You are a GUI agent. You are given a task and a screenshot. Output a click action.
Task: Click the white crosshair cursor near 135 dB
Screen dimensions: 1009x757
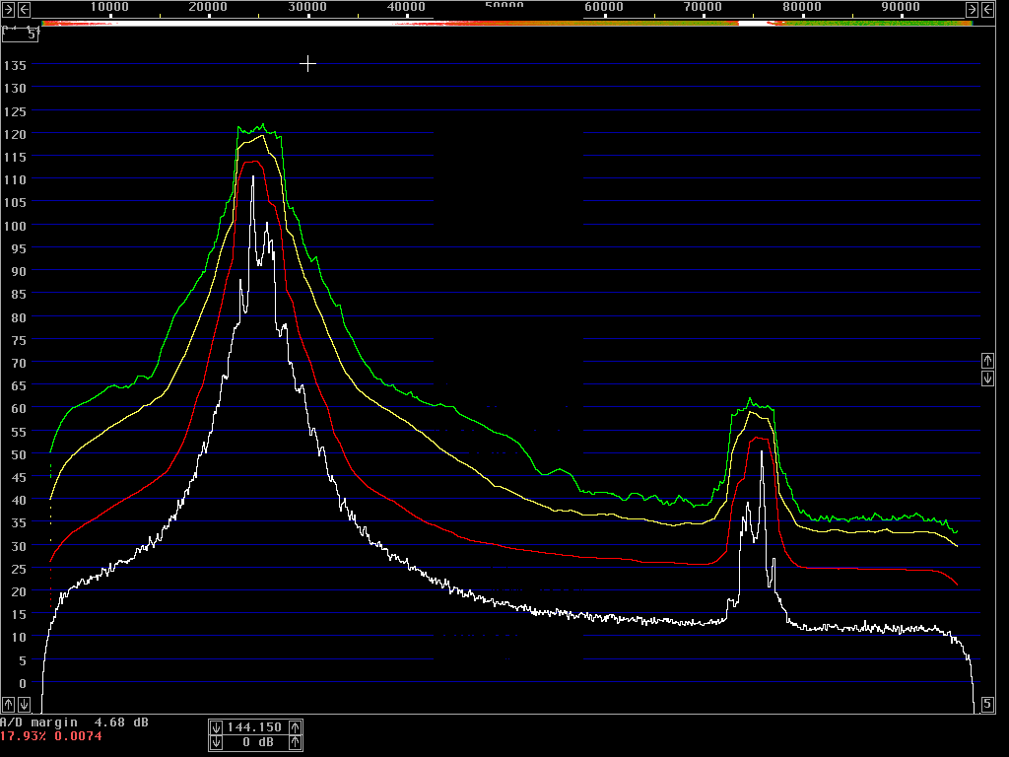click(308, 64)
